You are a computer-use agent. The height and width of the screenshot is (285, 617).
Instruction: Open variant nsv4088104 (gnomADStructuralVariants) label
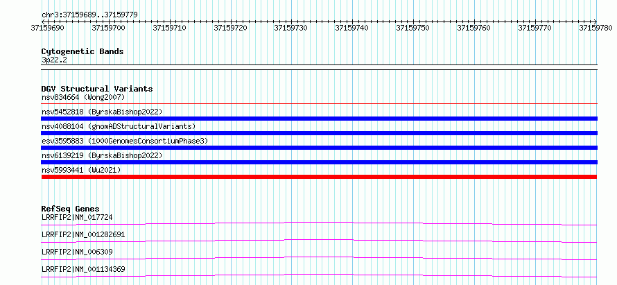tap(119, 126)
